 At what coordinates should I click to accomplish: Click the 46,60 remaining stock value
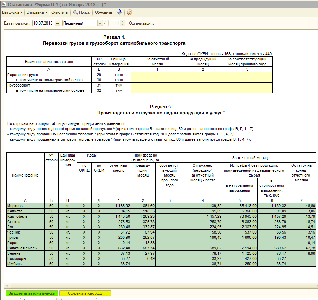[301, 206]
